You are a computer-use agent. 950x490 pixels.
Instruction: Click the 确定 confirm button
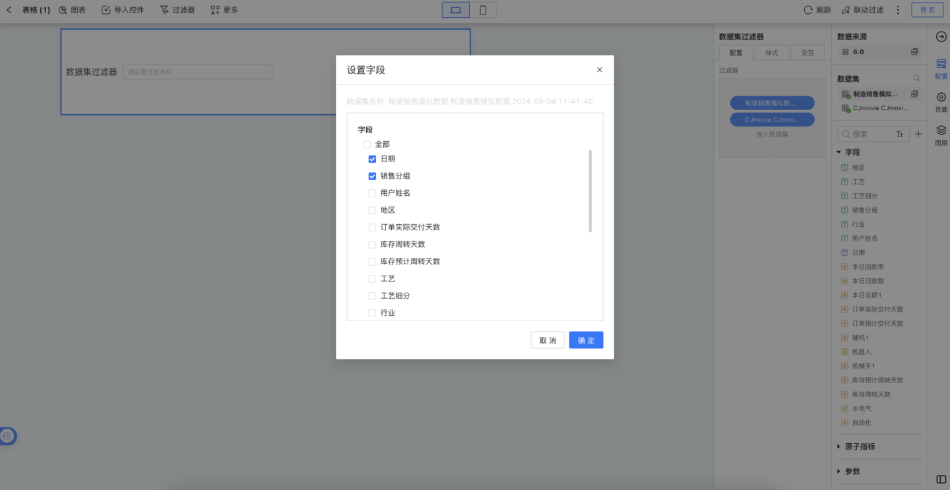click(x=586, y=340)
